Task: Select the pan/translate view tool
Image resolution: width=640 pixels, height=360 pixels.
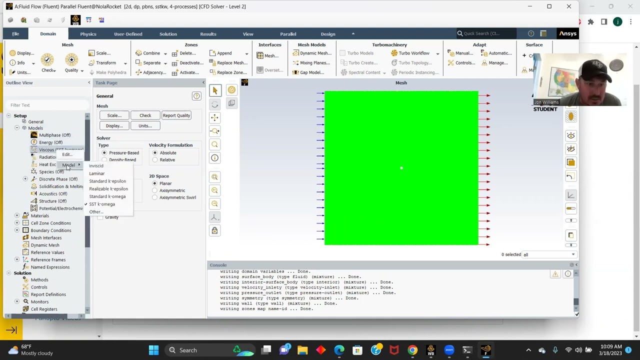Action: pos(215,117)
